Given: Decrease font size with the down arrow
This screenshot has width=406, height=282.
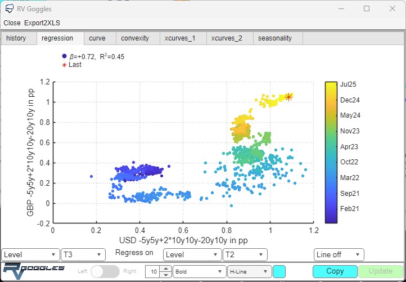Looking at the screenshot, I should (x=166, y=275).
